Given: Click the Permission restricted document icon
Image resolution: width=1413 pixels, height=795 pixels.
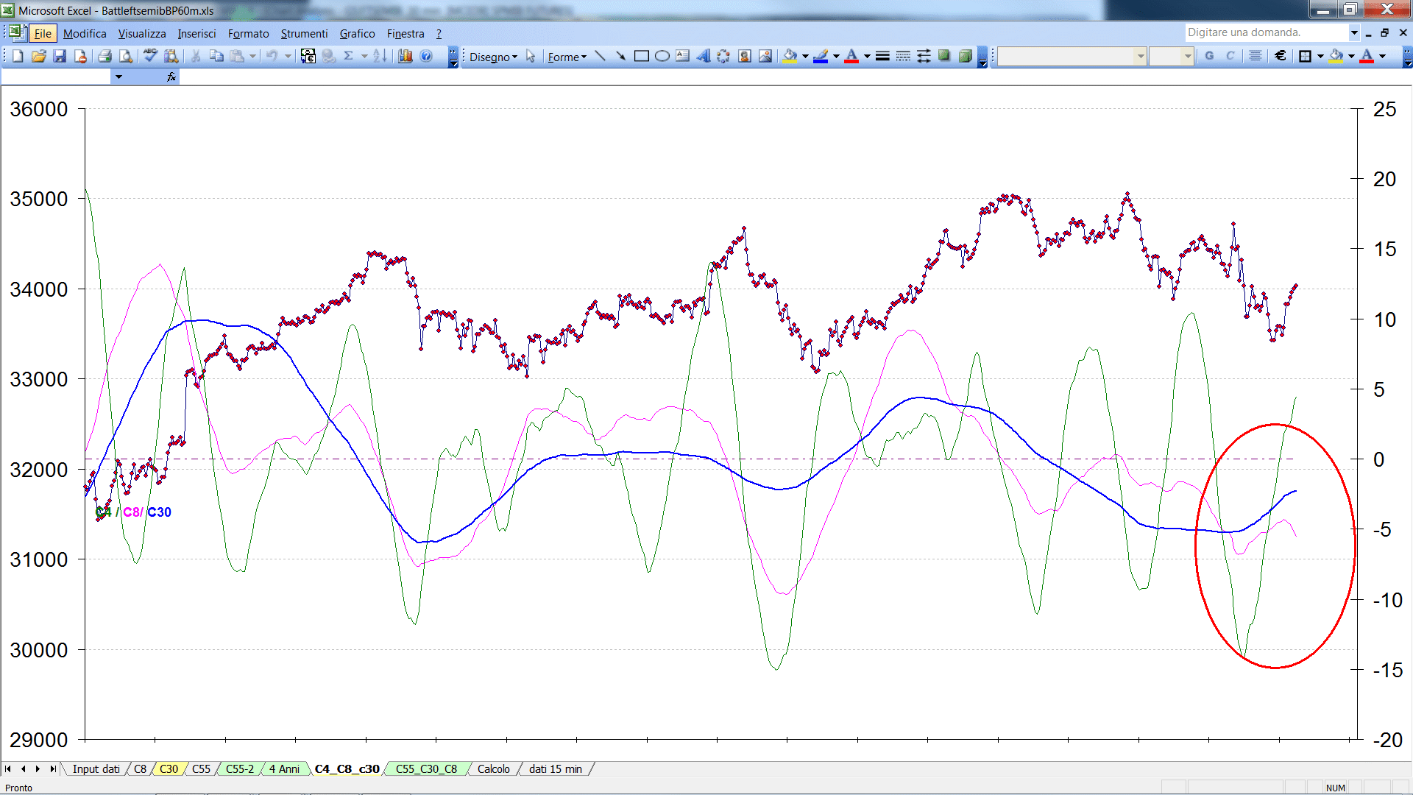Looking at the screenshot, I should click(x=80, y=56).
